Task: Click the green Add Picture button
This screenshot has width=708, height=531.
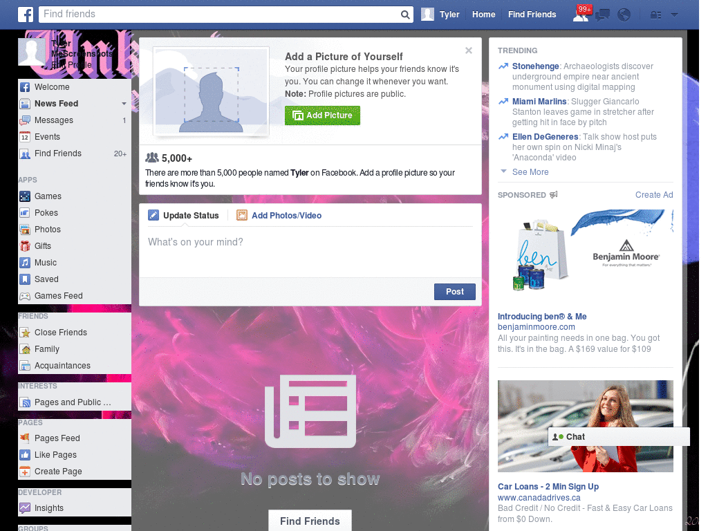Action: 322,115
